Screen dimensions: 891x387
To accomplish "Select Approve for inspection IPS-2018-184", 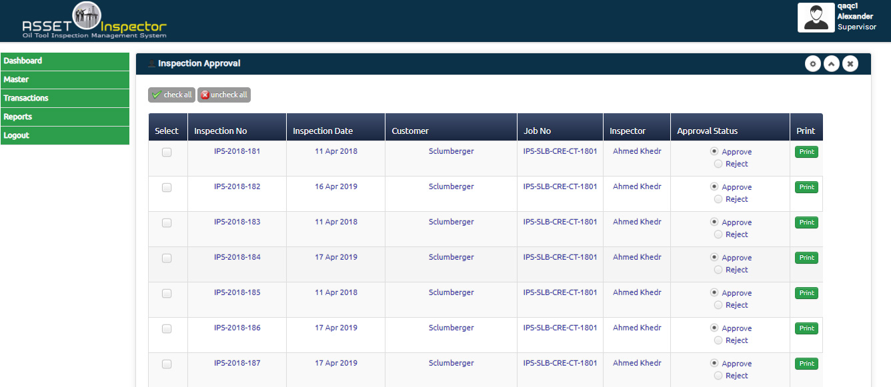I will point(715,257).
